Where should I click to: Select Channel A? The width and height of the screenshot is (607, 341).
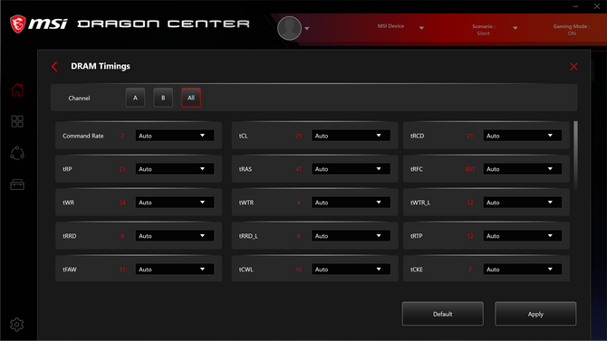(x=135, y=98)
